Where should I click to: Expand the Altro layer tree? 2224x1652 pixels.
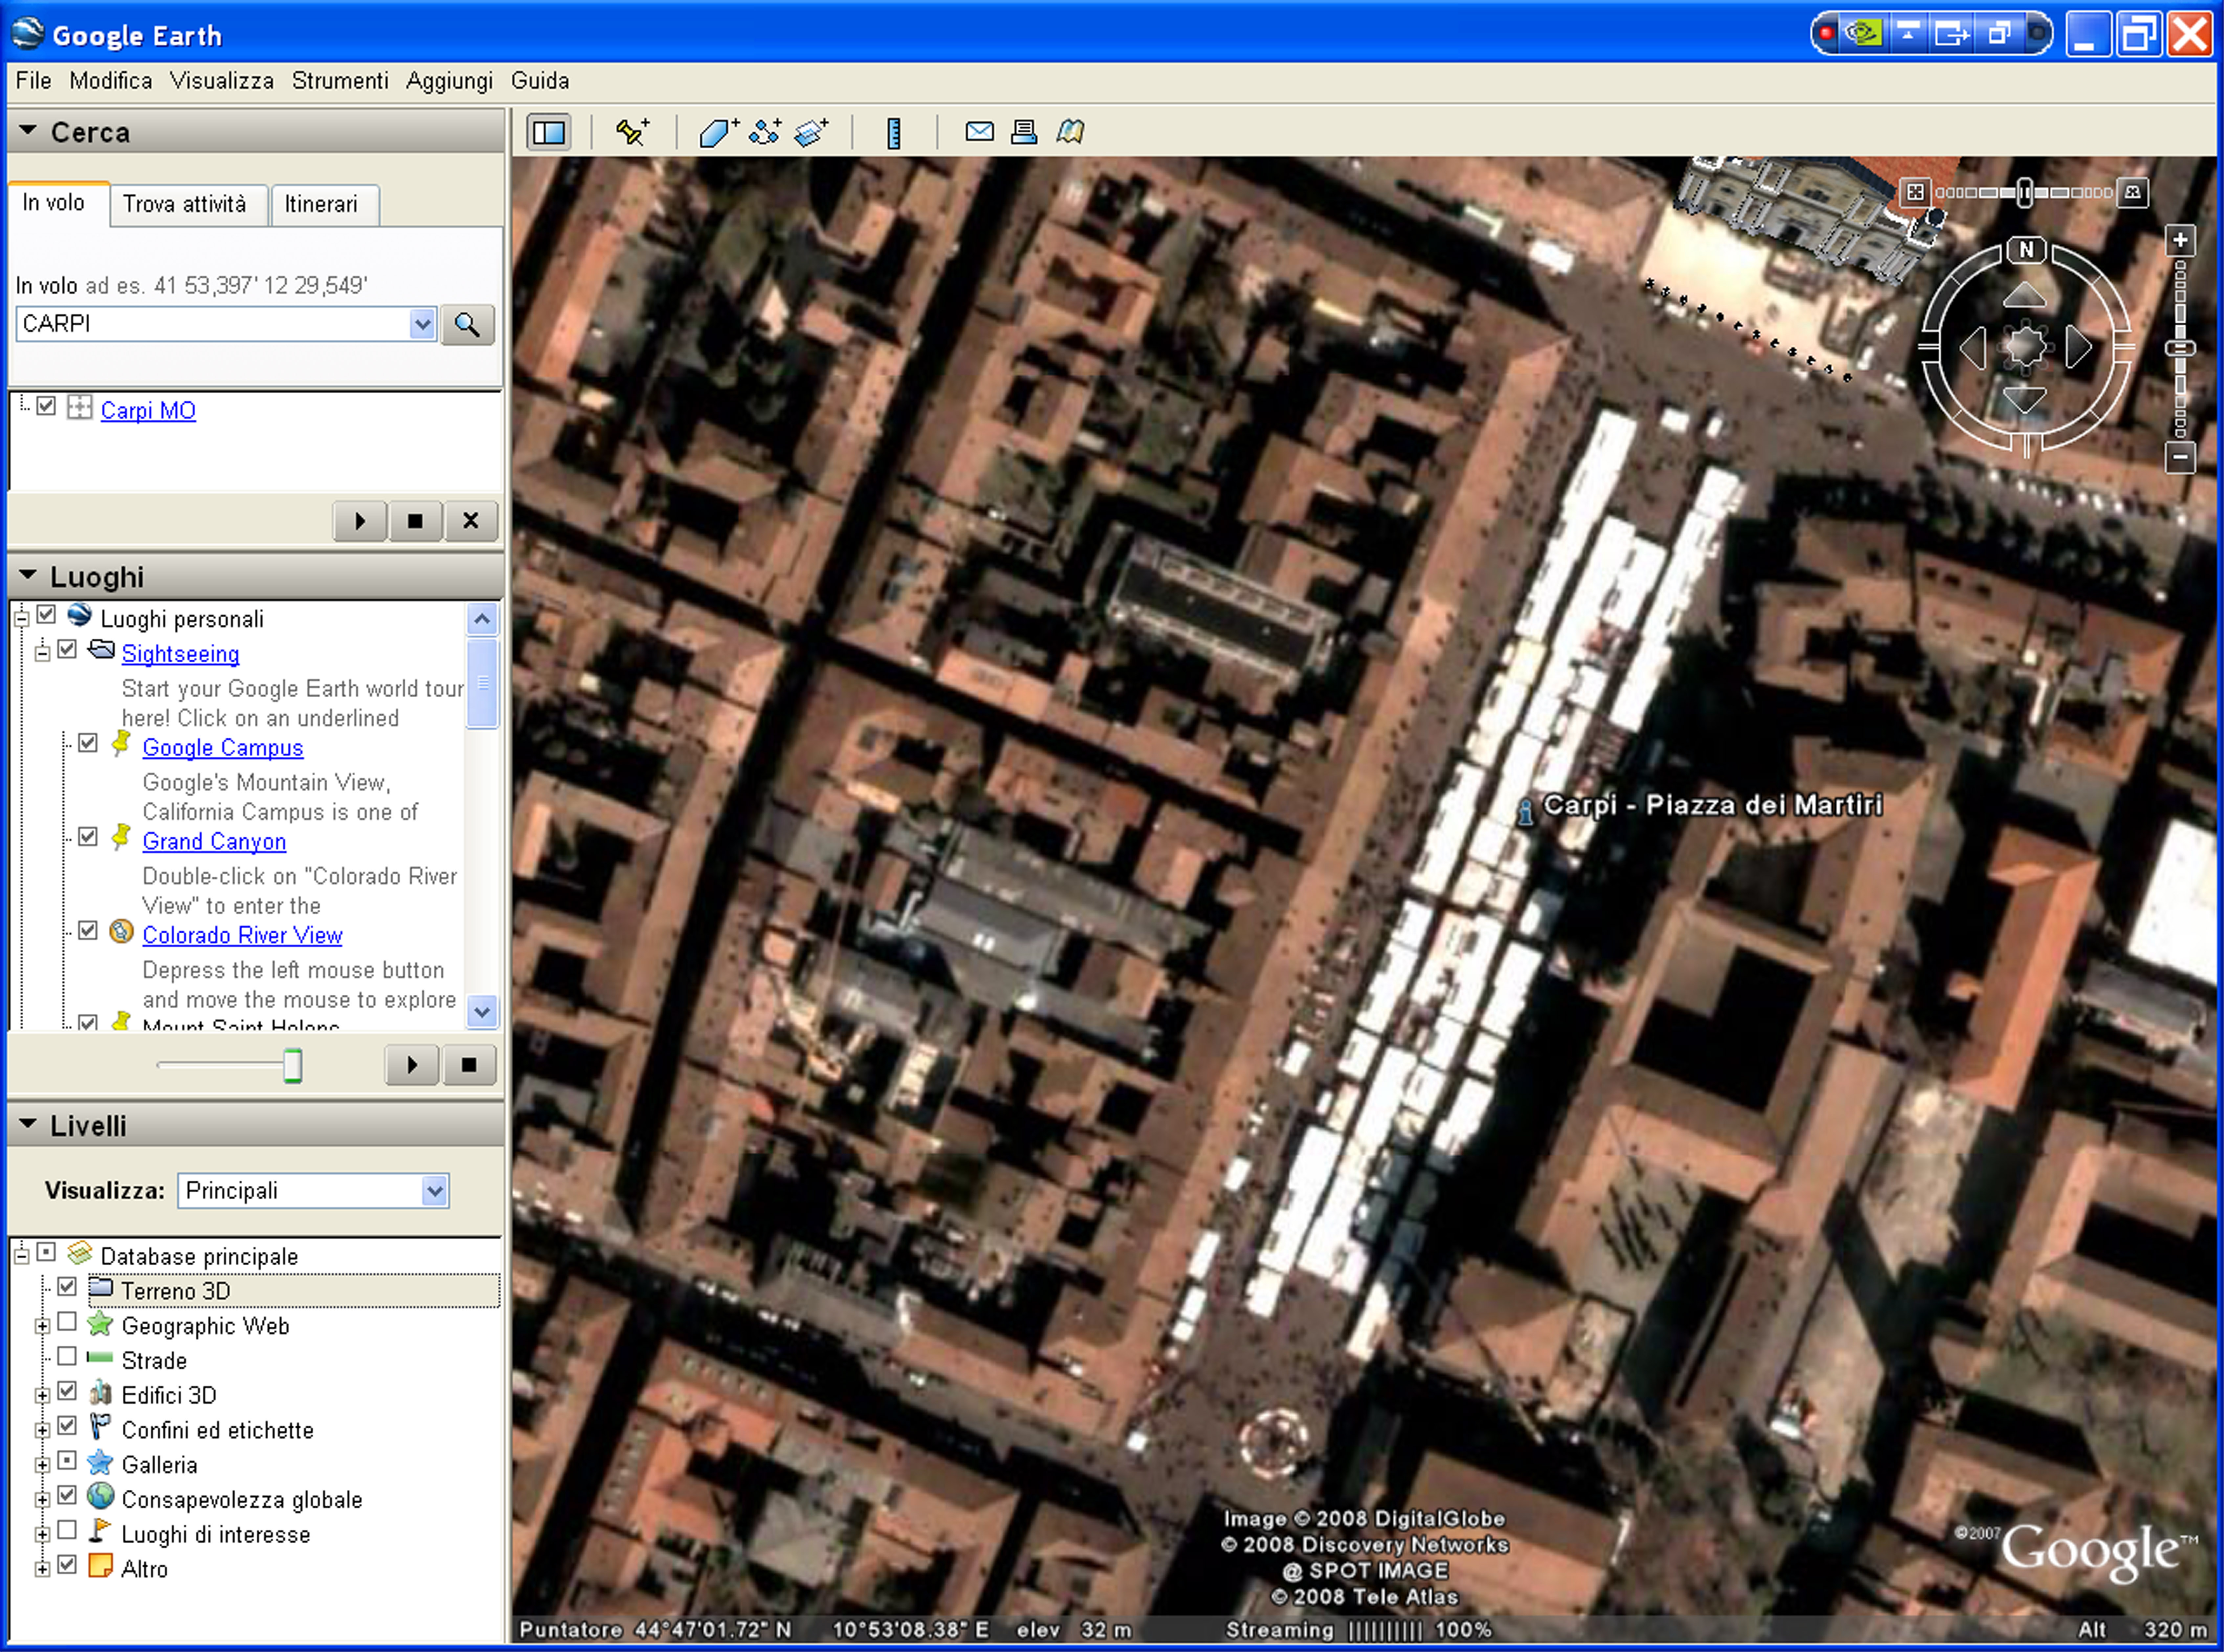click(x=42, y=1569)
